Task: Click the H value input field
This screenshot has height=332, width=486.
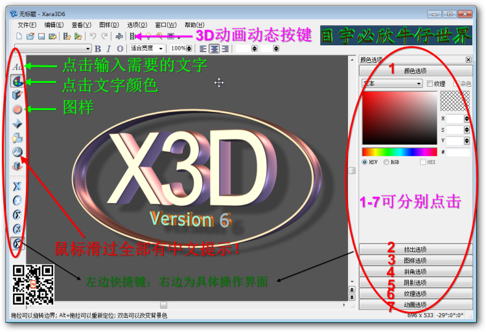Action: coord(455,118)
